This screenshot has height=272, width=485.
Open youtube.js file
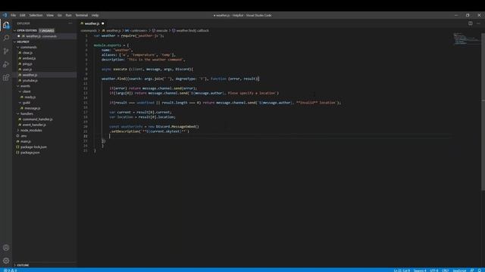(30, 81)
